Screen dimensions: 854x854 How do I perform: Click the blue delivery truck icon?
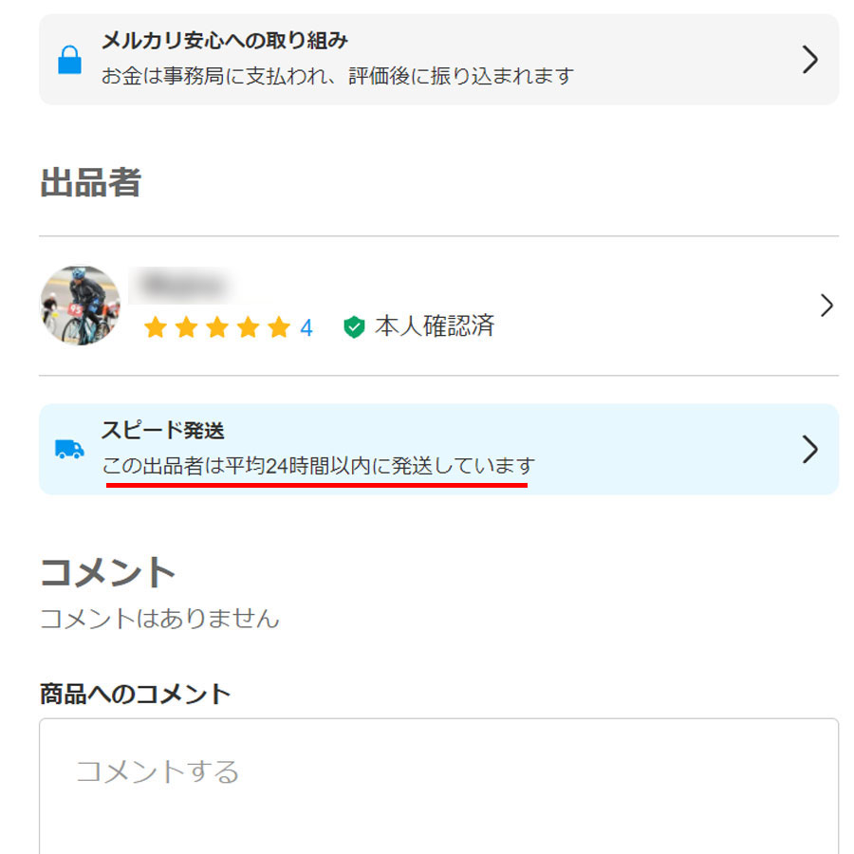(x=69, y=450)
